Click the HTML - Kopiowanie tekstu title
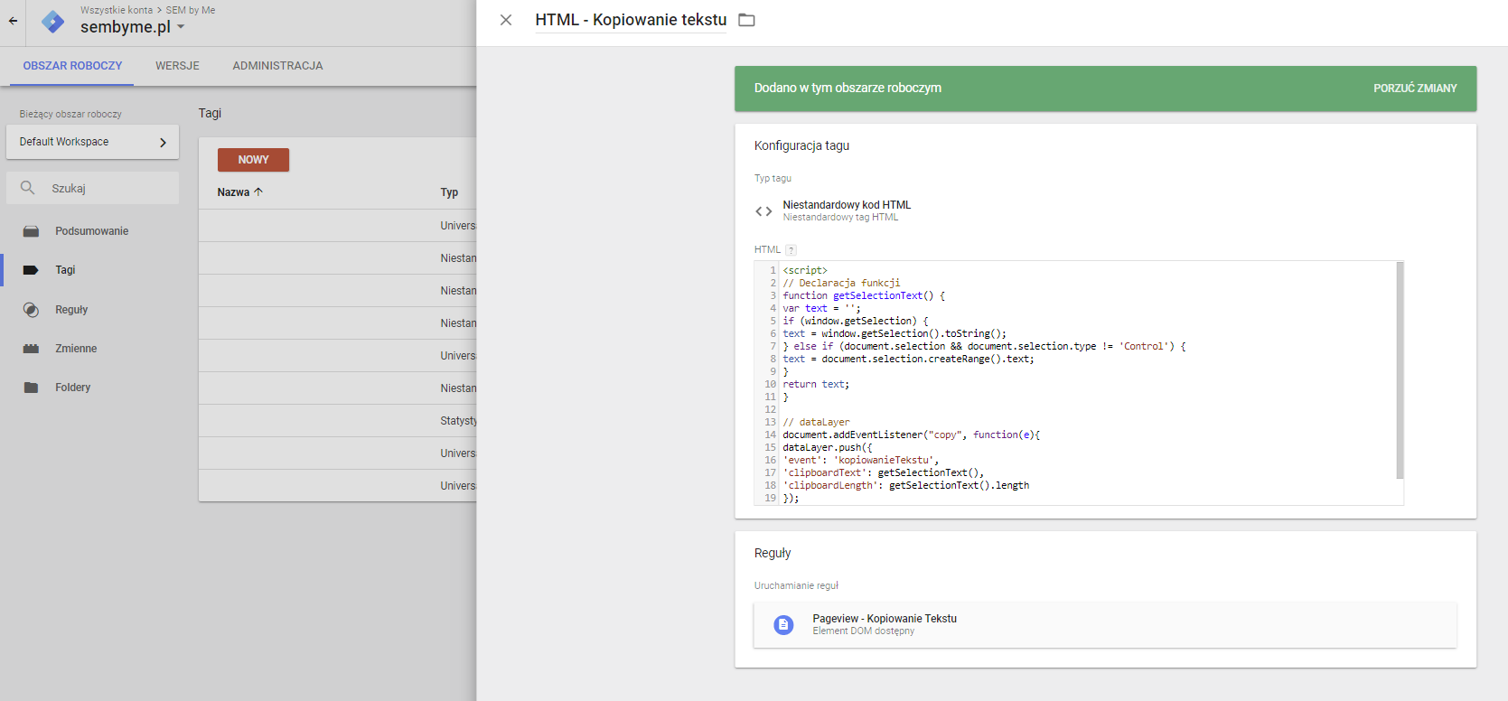This screenshot has height=701, width=1508. [x=631, y=20]
